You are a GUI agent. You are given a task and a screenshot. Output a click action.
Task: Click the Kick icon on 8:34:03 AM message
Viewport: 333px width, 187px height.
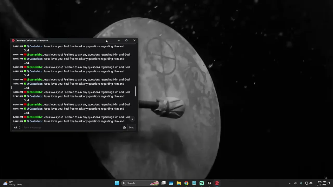point(25,121)
